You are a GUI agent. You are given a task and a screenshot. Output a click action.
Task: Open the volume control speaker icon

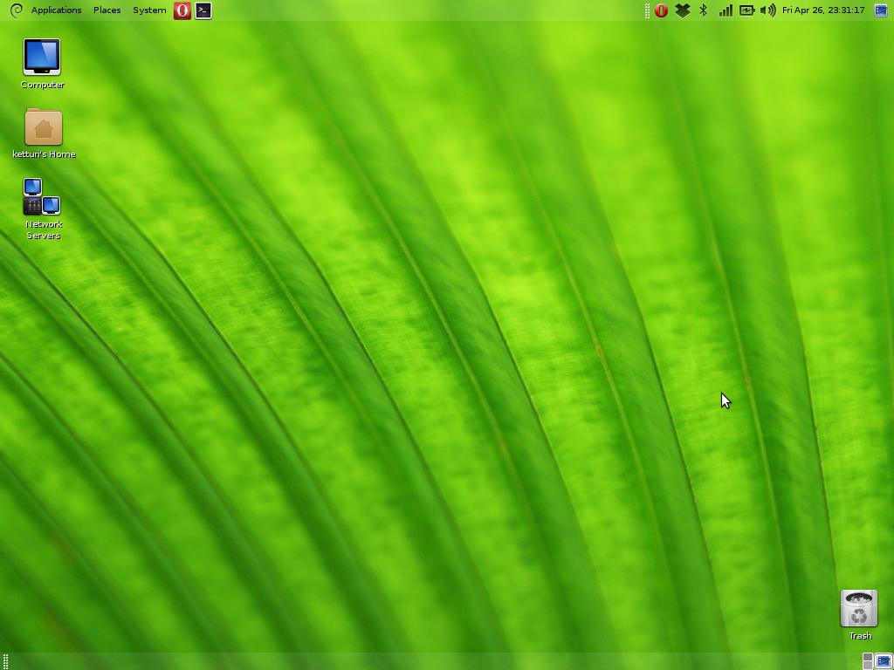(x=768, y=10)
